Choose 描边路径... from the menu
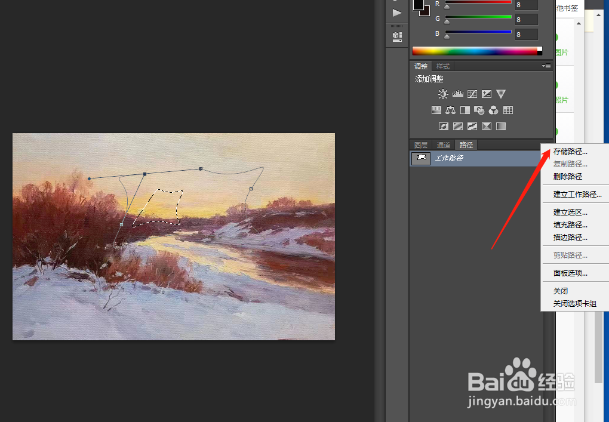Screen dimensions: 609x422 570,237
